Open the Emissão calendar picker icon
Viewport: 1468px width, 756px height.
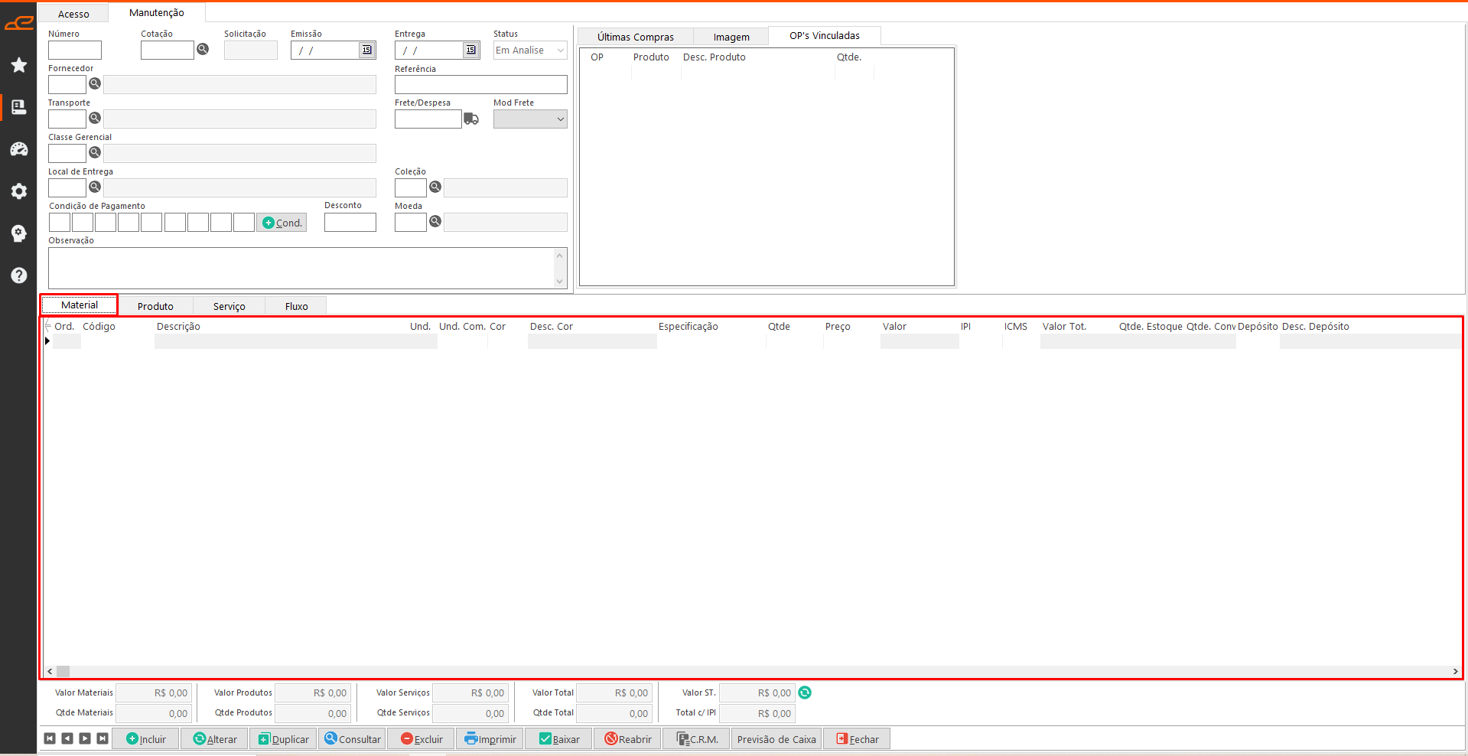point(367,50)
